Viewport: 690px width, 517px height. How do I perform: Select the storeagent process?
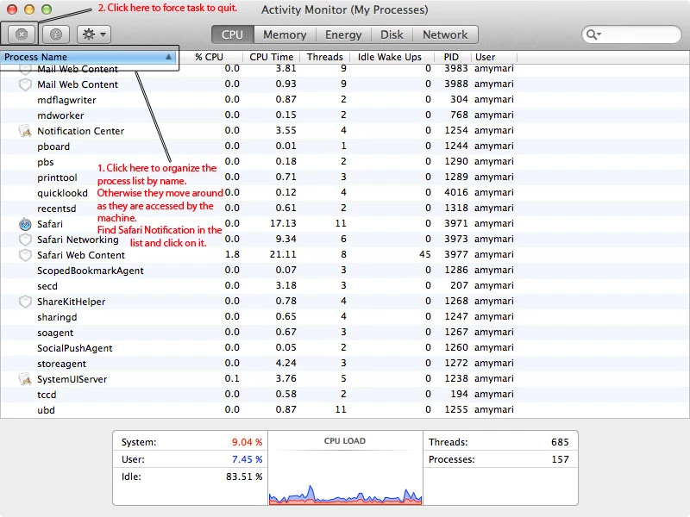pos(345,364)
